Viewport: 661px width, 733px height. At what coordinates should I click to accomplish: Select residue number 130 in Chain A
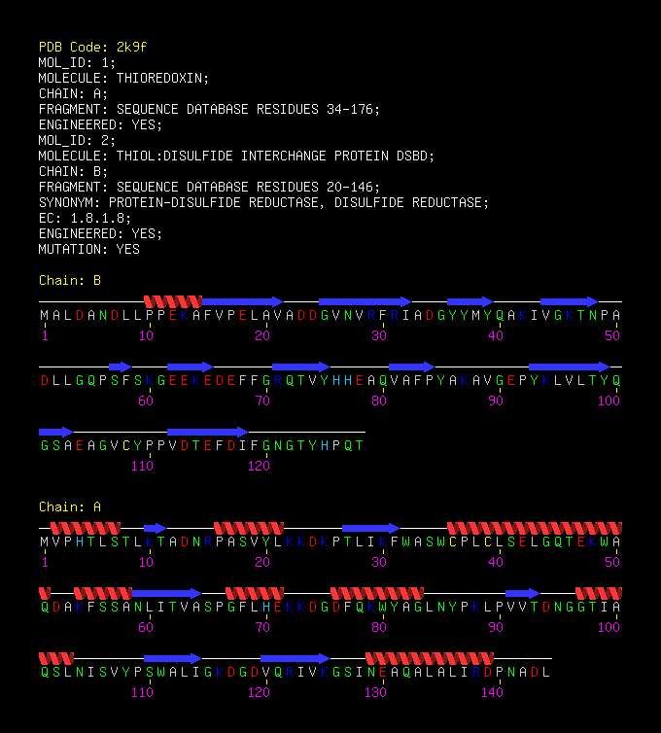point(375,693)
